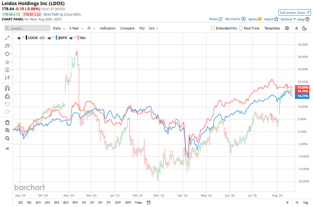Toggle the magnet snap mode
The width and height of the screenshot is (313, 207).
tap(7, 88)
